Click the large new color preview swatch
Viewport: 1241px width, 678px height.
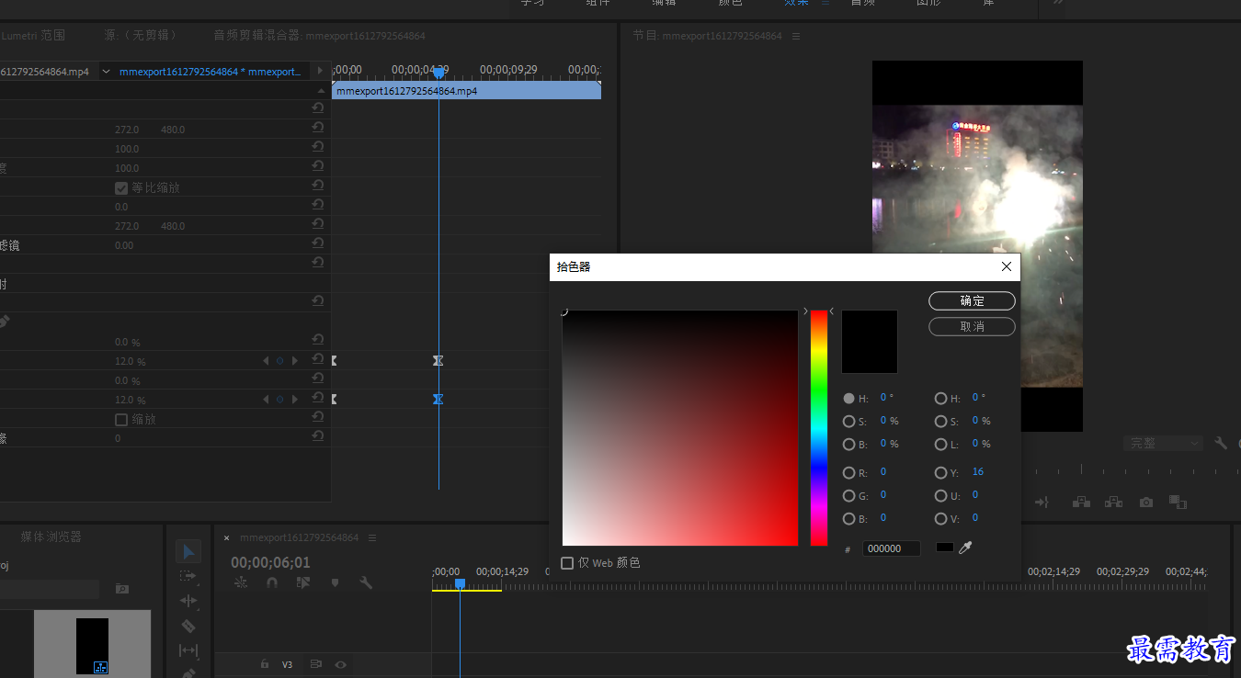[870, 342]
